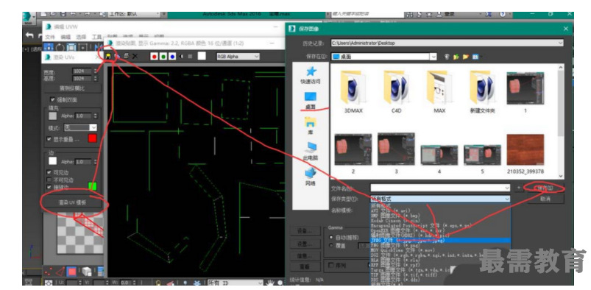The image size is (591, 290).
Task: Click the print image icon in render window
Action: pos(127,56)
